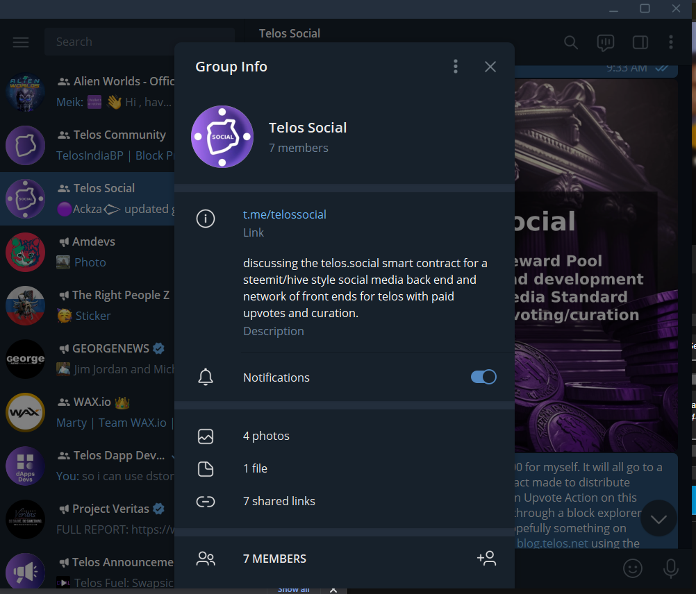This screenshot has width=696, height=594.
Task: Open the WAX.io group chat
Action: coord(88,412)
